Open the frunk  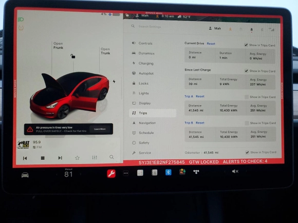58,46
